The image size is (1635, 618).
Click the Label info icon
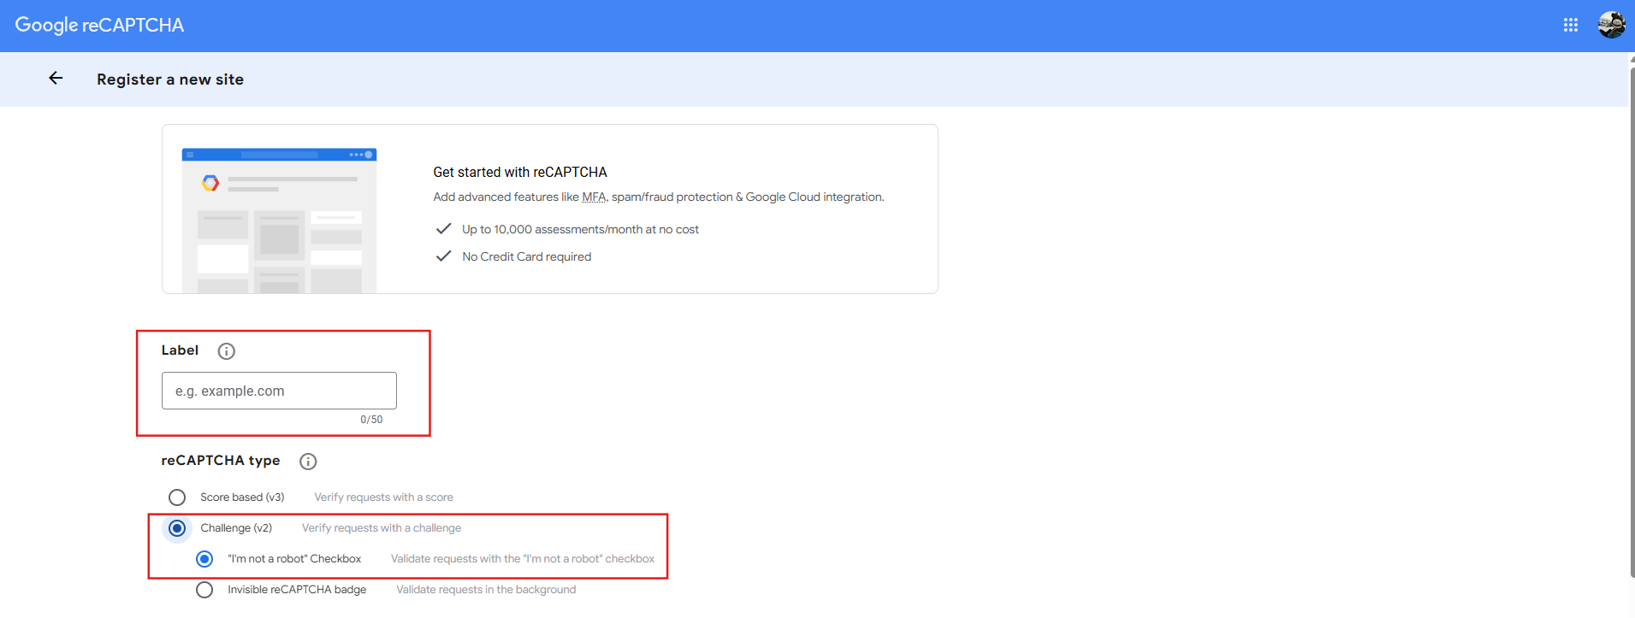(226, 351)
